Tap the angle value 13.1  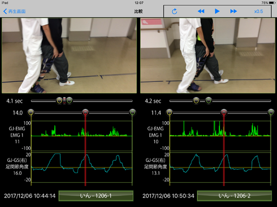coord(155,173)
